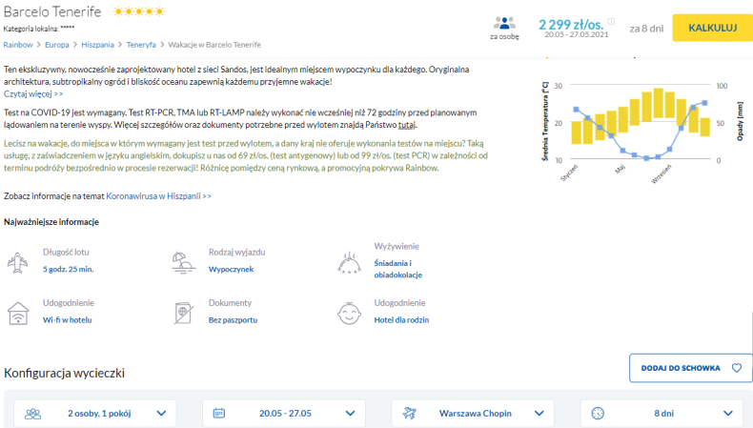Click the beach umbrella trip type icon

183,263
